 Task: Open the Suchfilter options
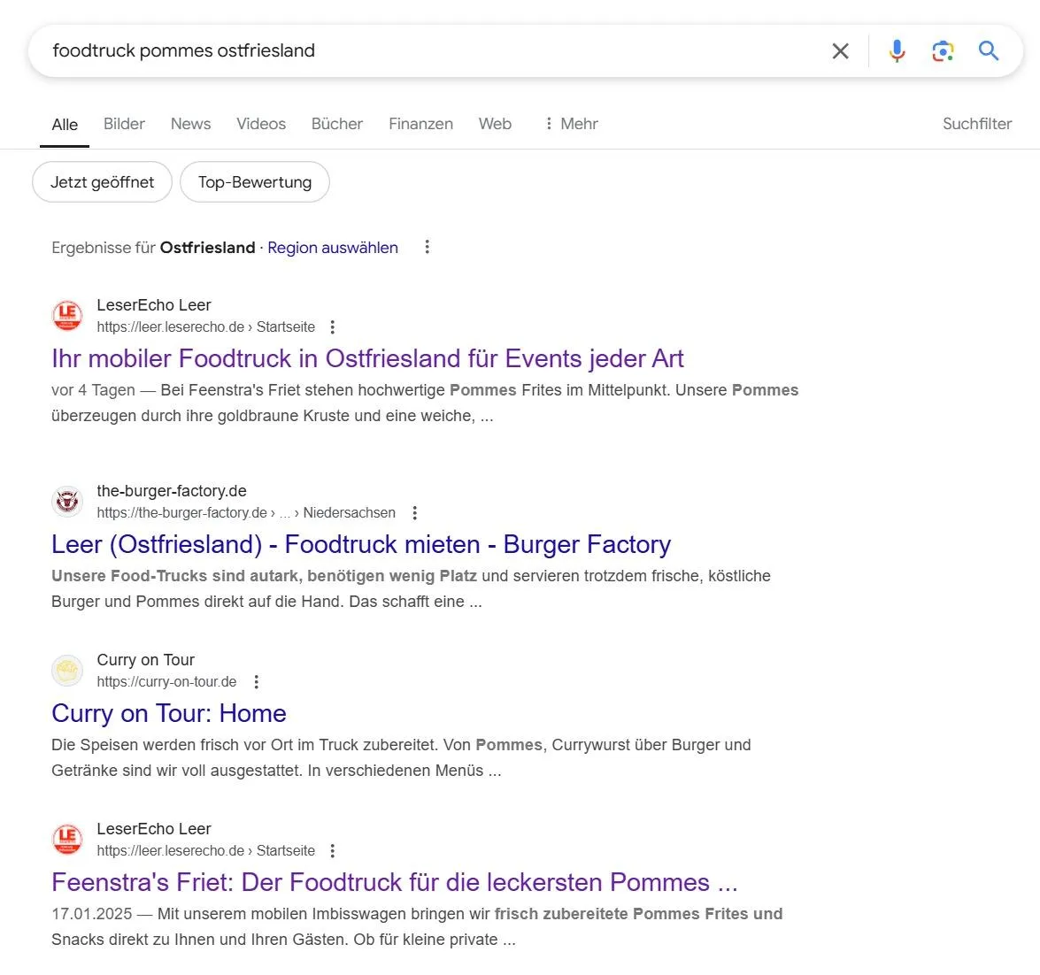pos(977,124)
